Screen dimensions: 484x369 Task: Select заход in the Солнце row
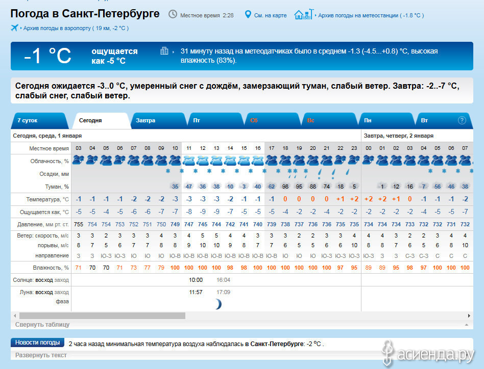pyautogui.click(x=61, y=280)
